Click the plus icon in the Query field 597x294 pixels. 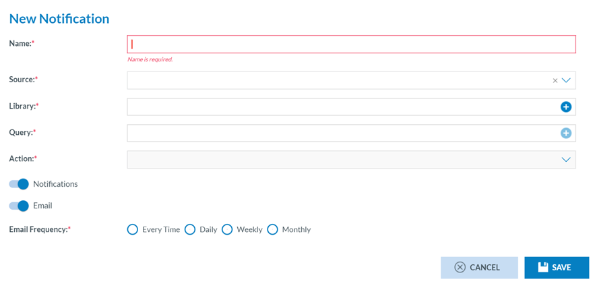pos(566,133)
